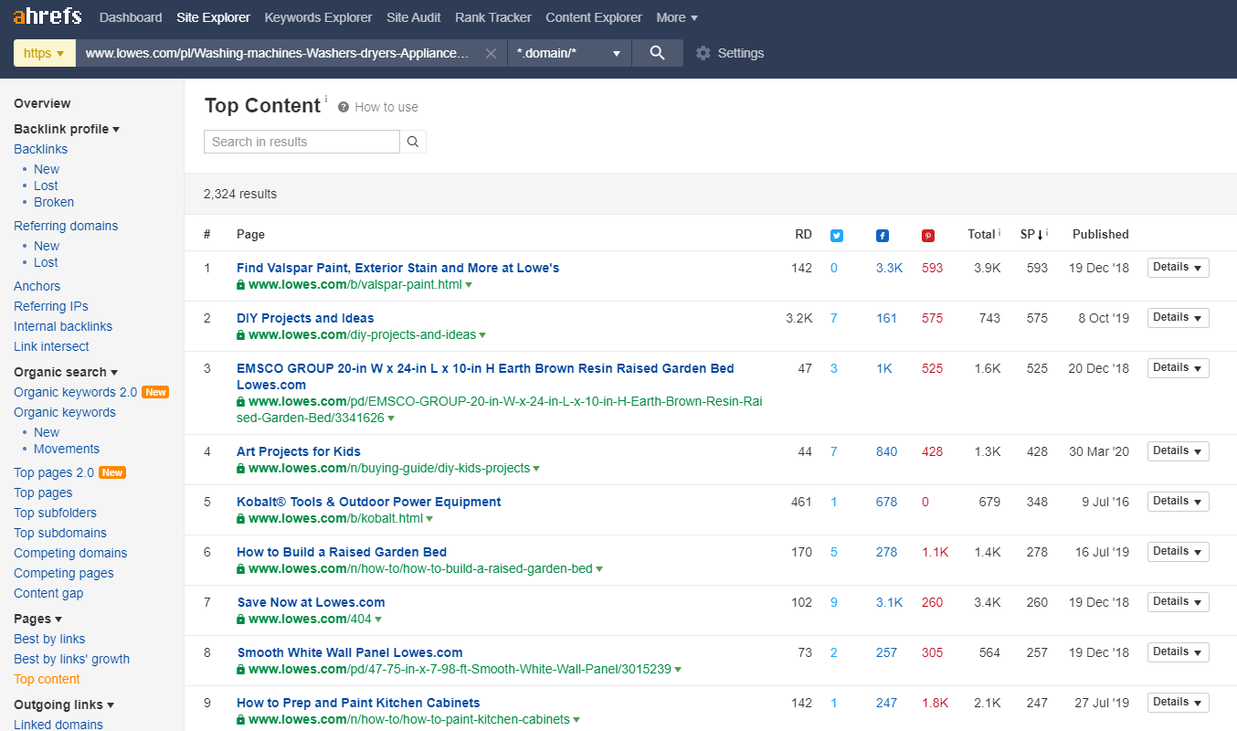Open Rank Tracker
The height and width of the screenshot is (731, 1237).
(493, 17)
